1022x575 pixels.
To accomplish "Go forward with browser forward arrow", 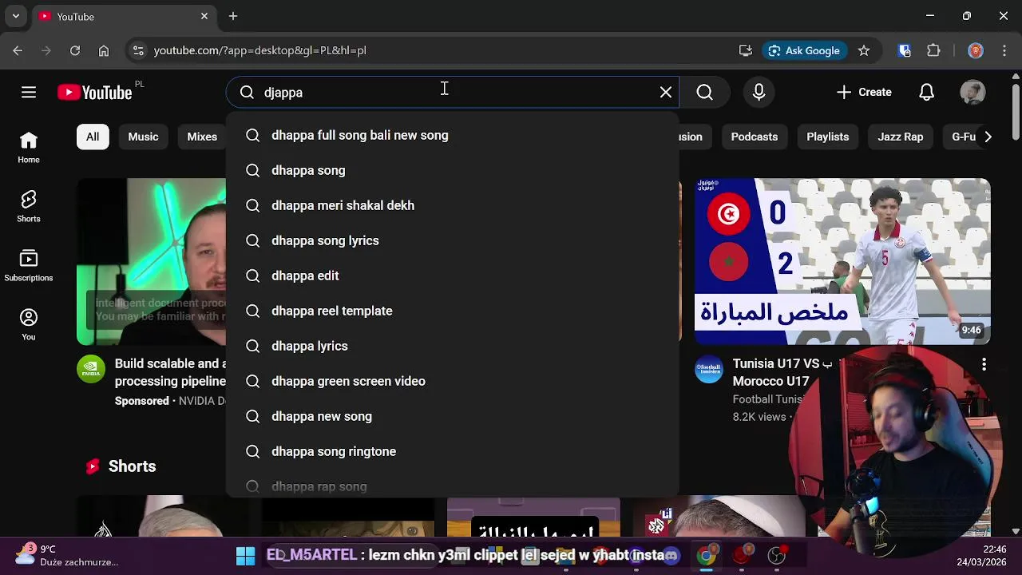I will pos(46,50).
